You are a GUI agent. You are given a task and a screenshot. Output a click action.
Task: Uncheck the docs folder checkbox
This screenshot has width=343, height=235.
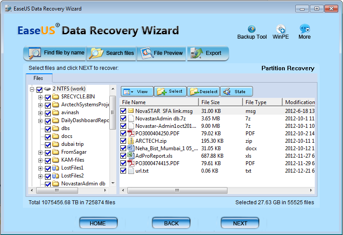pyautogui.click(x=48, y=137)
